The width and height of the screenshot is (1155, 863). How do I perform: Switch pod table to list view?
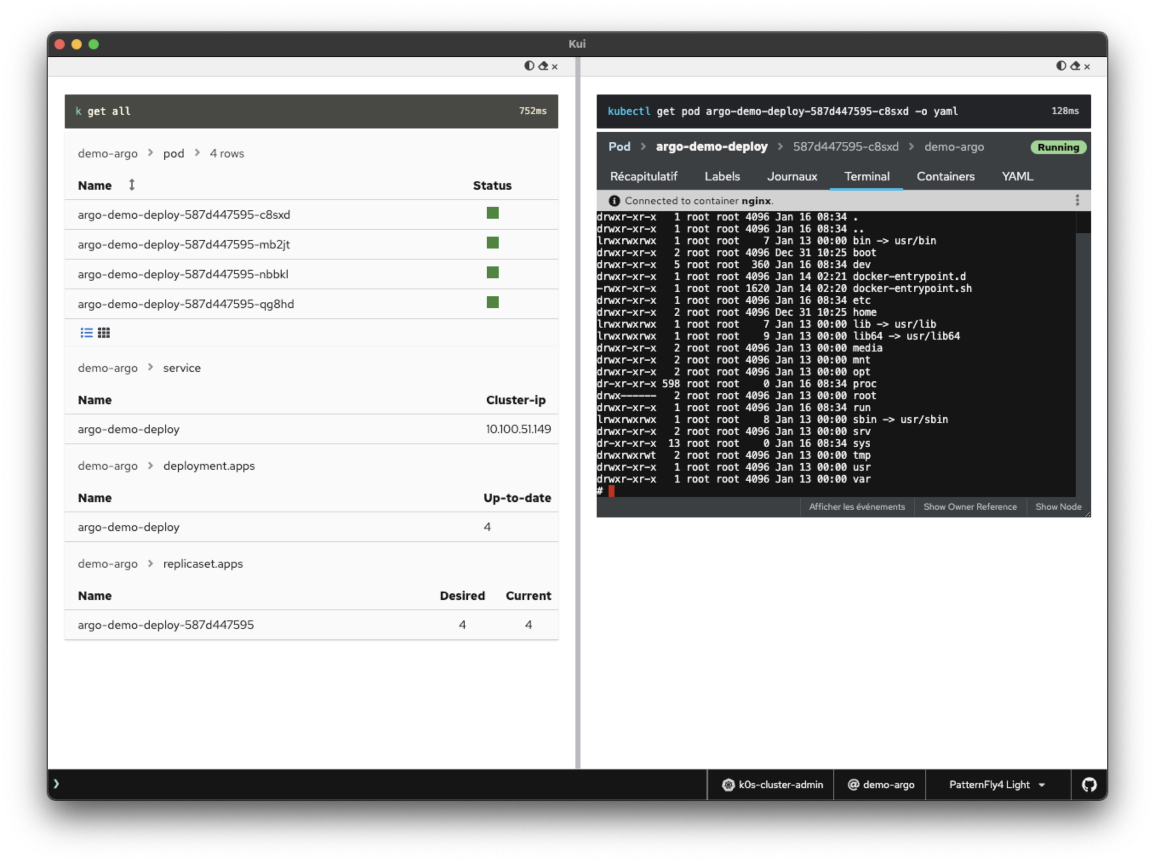pos(87,333)
